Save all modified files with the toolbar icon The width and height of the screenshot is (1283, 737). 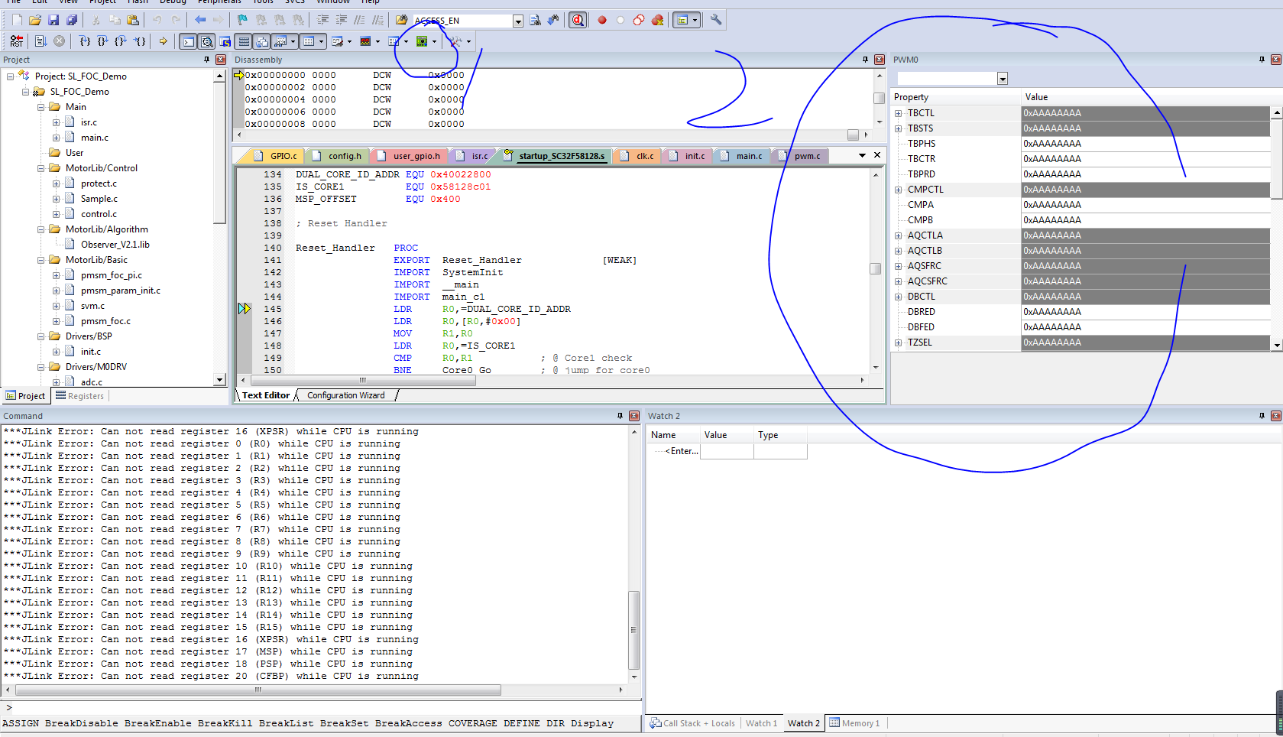[x=71, y=20]
